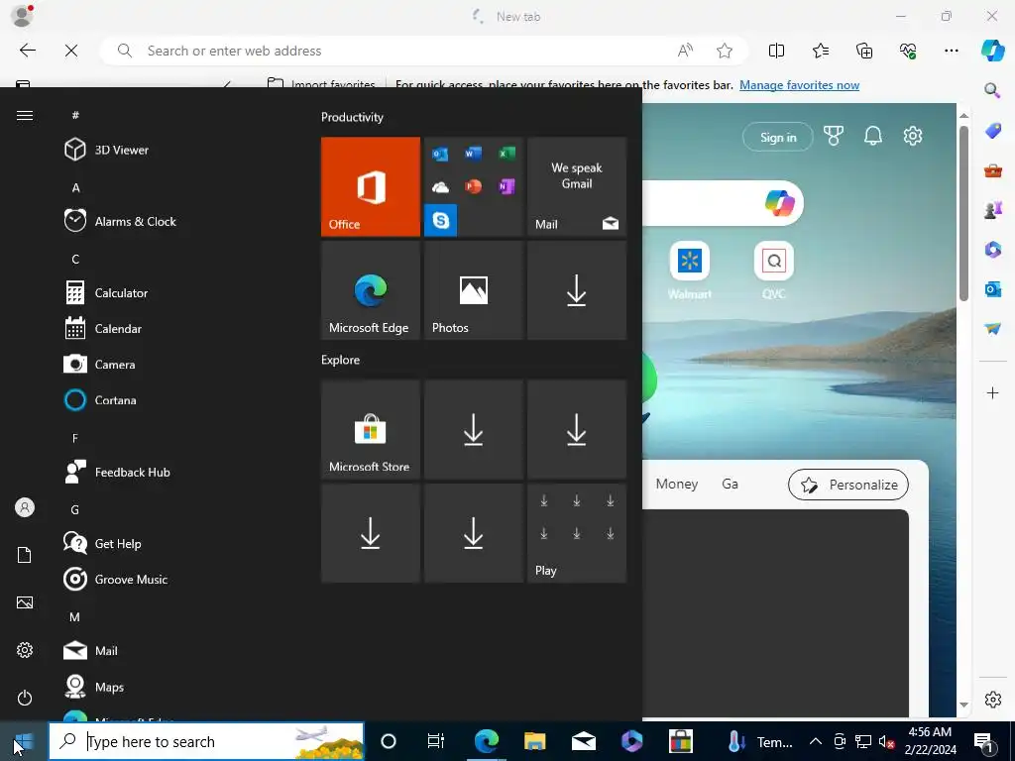1015x761 pixels.
Task: Open the Photos tile
Action: coord(473,290)
